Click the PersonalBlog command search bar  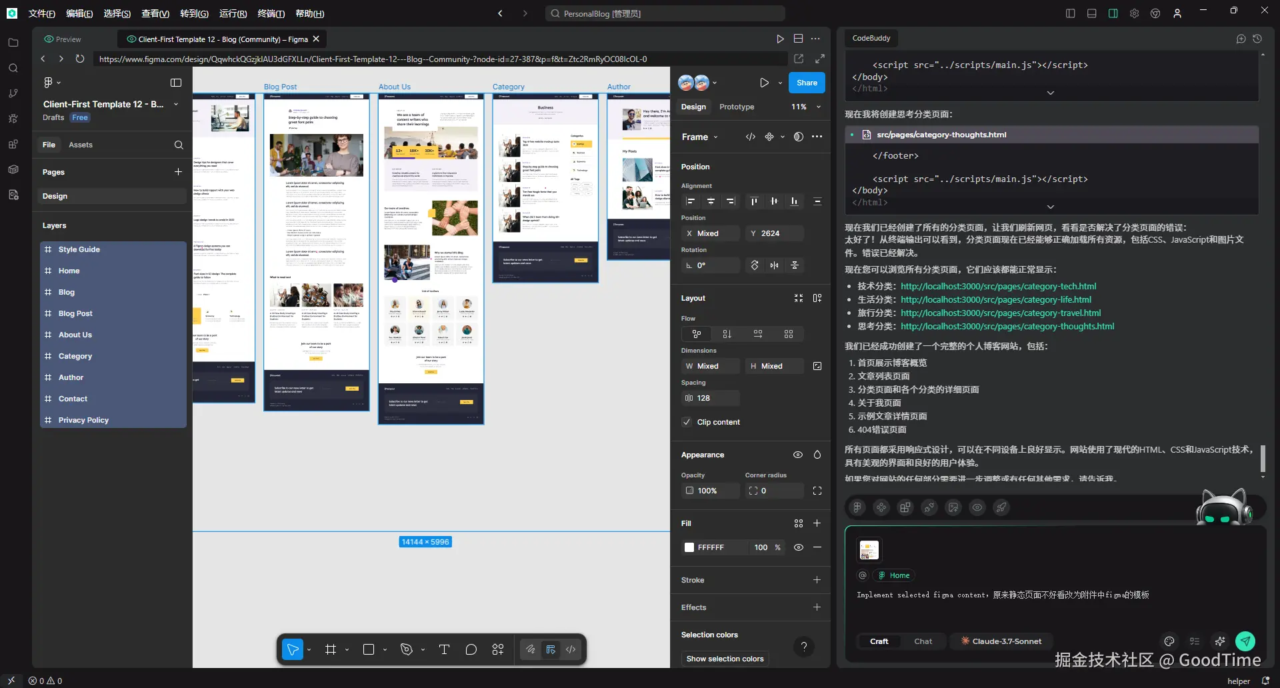point(665,13)
